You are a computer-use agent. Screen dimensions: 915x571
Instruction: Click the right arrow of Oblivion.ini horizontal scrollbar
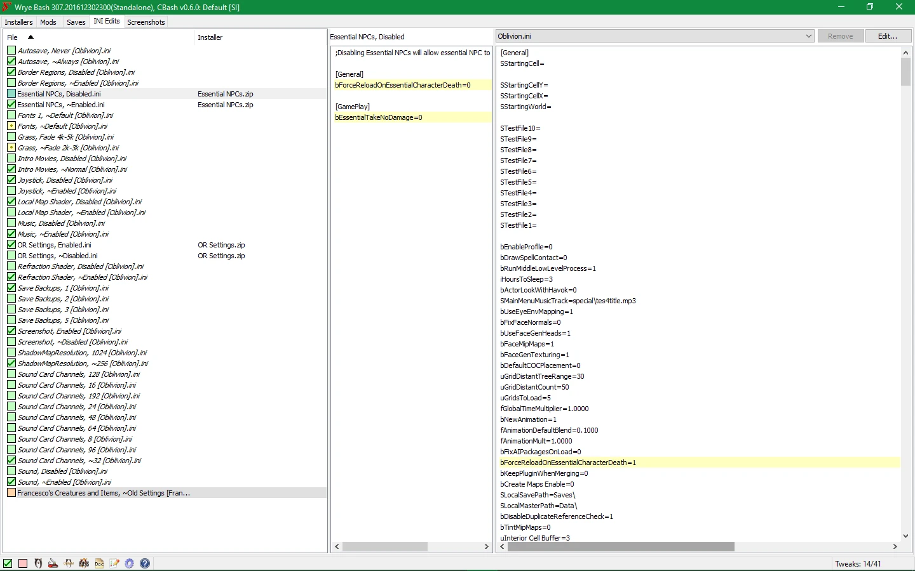click(x=895, y=546)
